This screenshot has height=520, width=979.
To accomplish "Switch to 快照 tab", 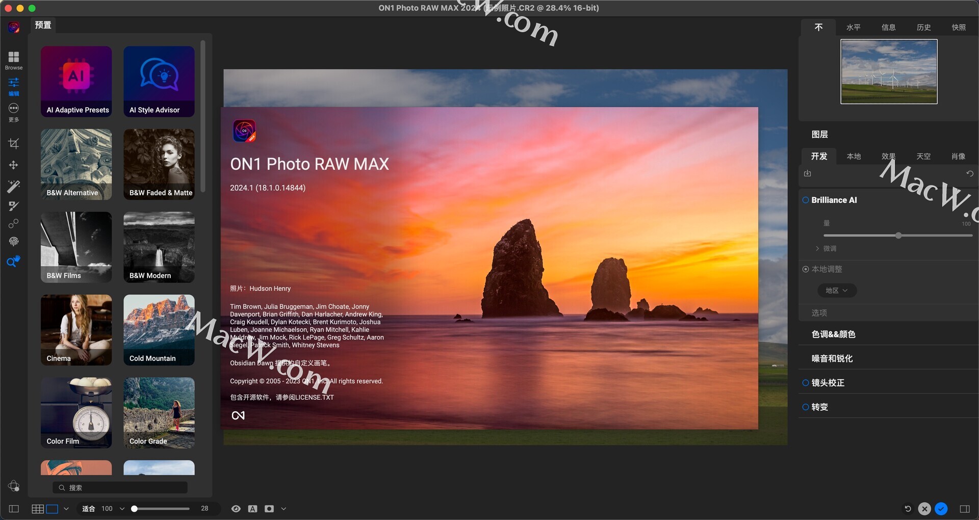I will 959,27.
